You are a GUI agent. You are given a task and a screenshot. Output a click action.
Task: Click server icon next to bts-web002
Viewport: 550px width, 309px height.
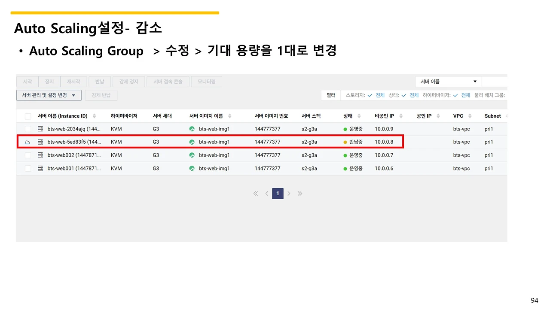40,155
